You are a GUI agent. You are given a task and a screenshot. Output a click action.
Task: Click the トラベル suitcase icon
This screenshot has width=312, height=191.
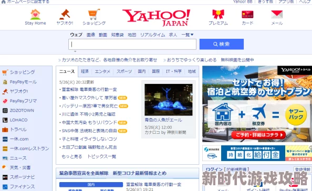click(5, 130)
